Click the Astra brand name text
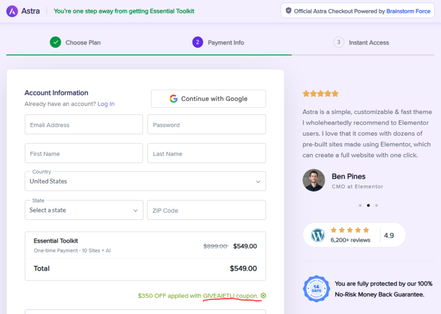The image size is (441, 314). coord(31,11)
